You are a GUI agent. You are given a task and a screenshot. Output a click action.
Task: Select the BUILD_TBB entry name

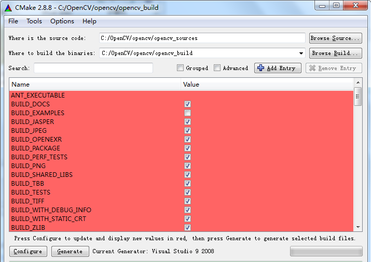[28, 184]
